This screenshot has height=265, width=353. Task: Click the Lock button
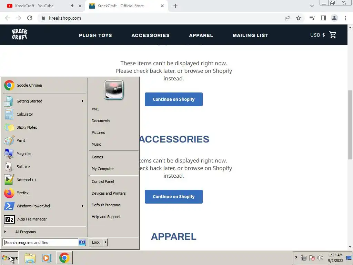96,242
